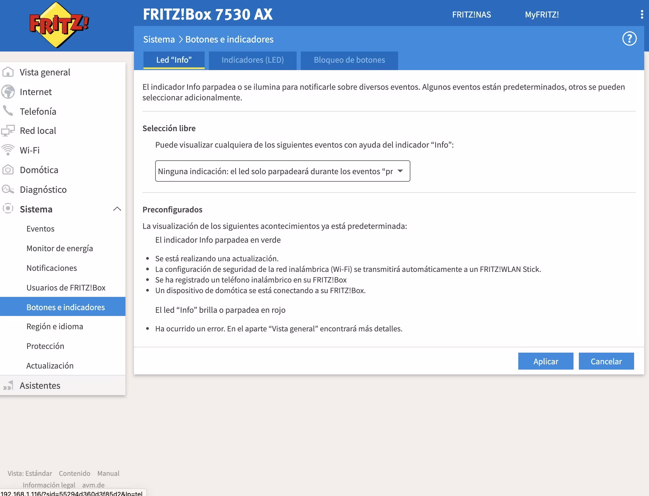Viewport: 649px width, 496px height.
Task: Click the Red local computers icon
Action: pos(8,130)
